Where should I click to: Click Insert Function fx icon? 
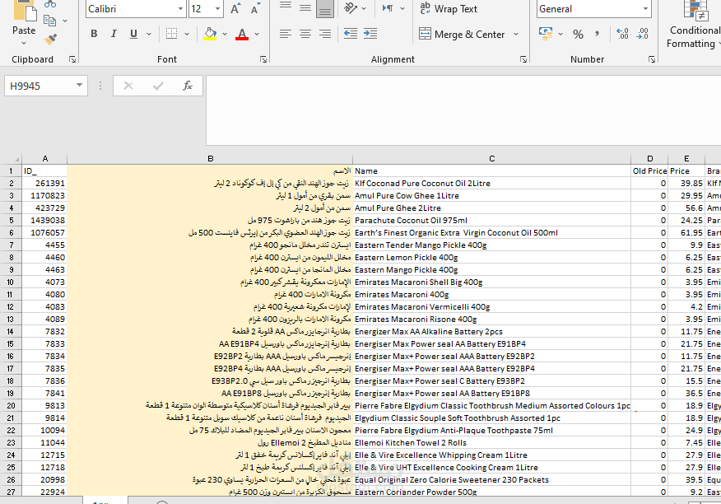(187, 86)
